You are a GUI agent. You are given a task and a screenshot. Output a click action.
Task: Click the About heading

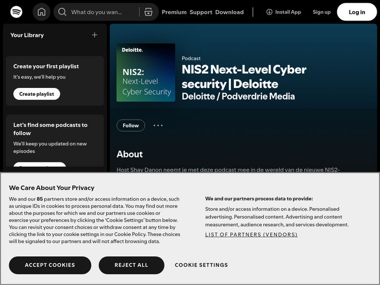[130, 154]
